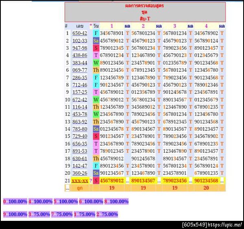The width and height of the screenshot is (244, 229).
Task: Open the 712-46 link in row 8
Action: coord(80,85)
